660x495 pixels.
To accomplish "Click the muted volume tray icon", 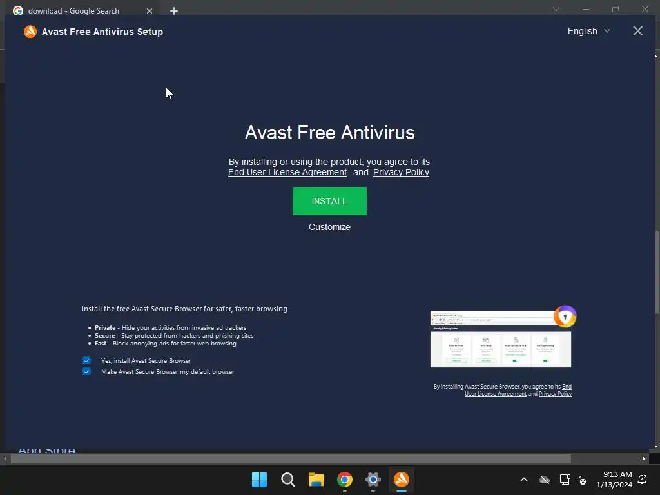I will [x=581, y=480].
